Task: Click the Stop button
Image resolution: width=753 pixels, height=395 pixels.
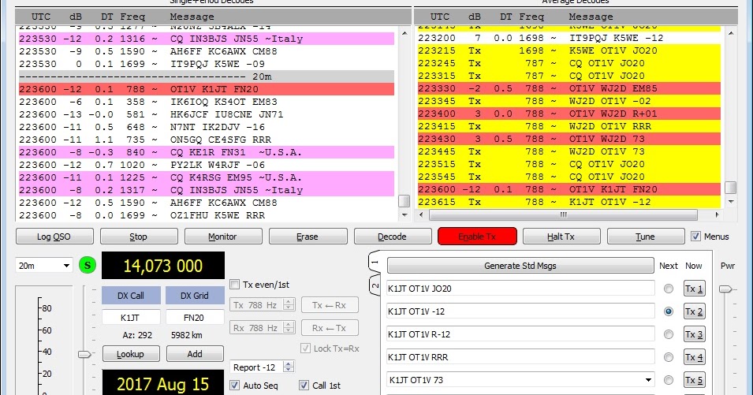Action: pyautogui.click(x=138, y=237)
